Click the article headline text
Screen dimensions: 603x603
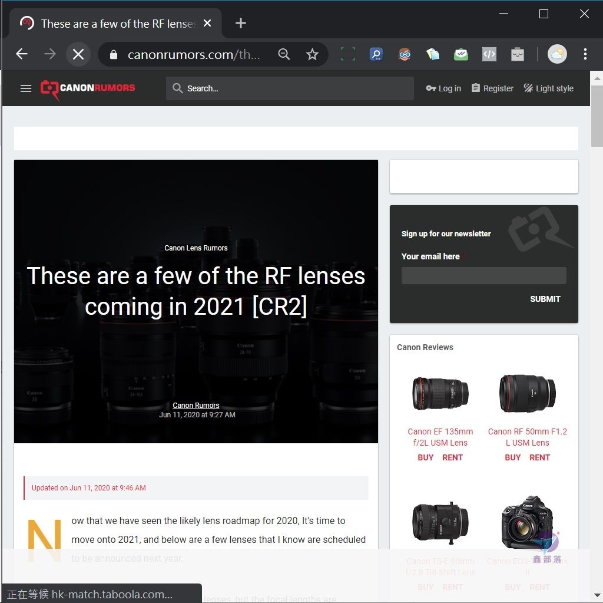tap(196, 291)
